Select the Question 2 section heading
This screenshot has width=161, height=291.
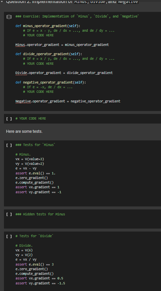pos(72,2)
